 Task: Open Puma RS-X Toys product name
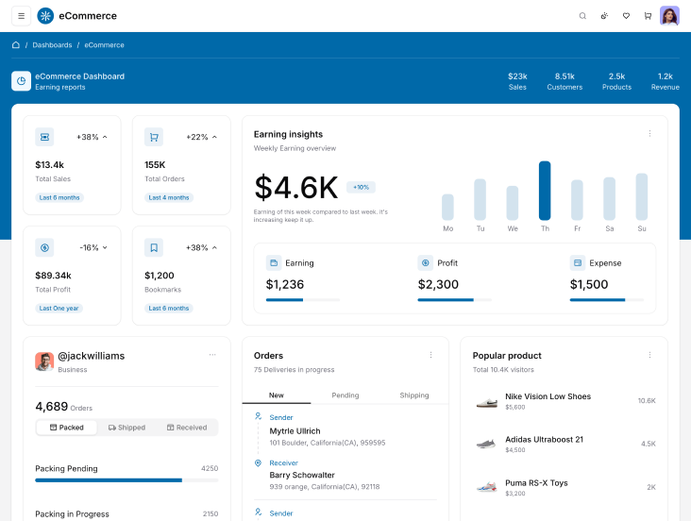click(536, 483)
